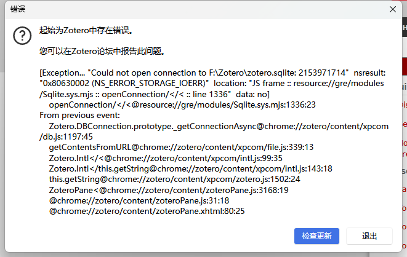Click the getContentsFromURL file.js:339:13 stack line

(181, 147)
